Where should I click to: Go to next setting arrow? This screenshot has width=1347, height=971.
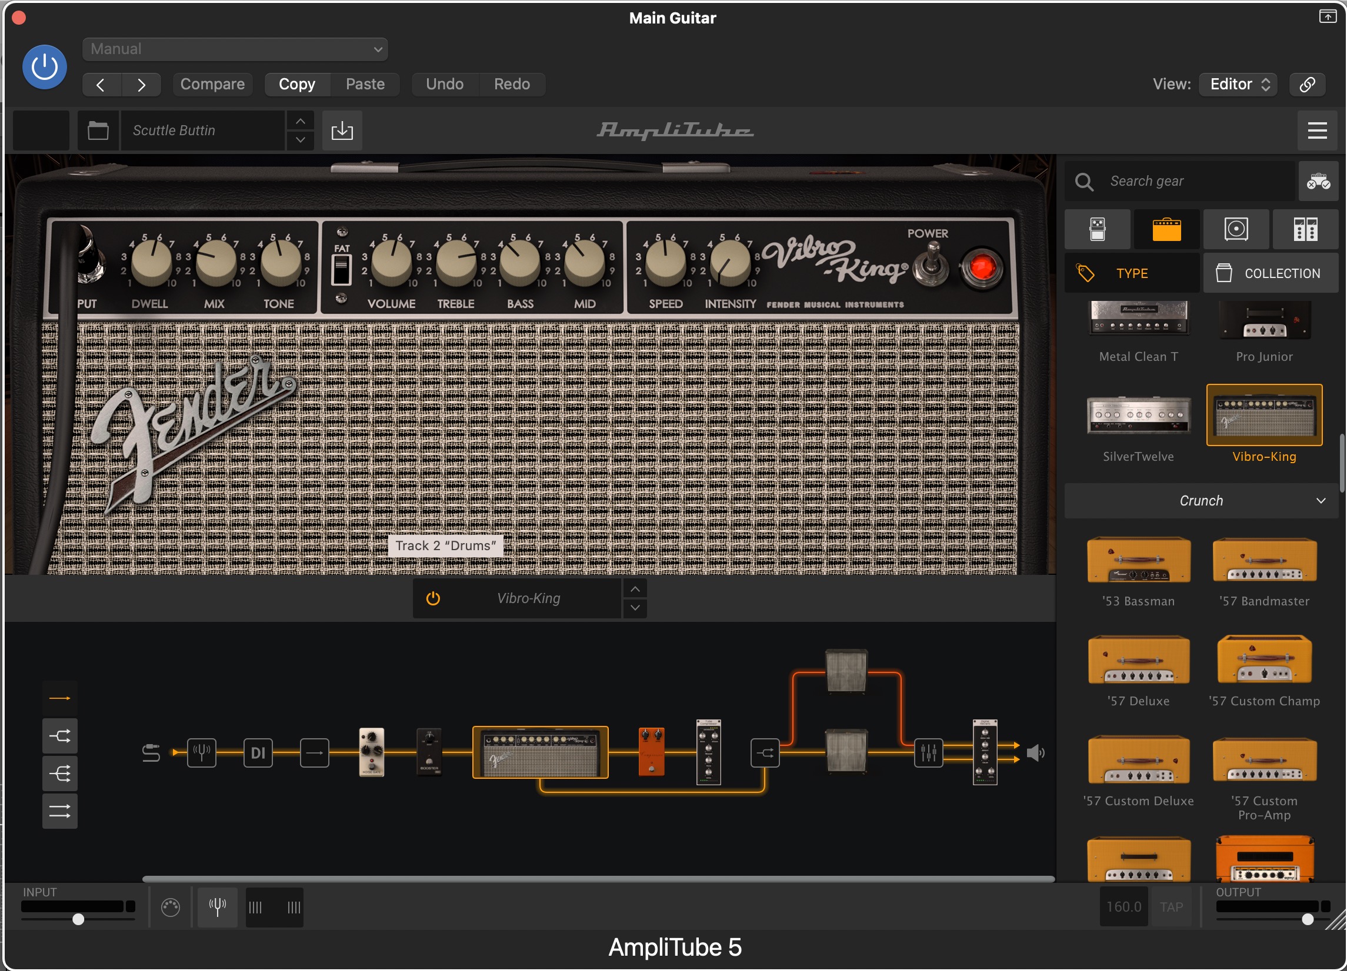click(x=141, y=84)
